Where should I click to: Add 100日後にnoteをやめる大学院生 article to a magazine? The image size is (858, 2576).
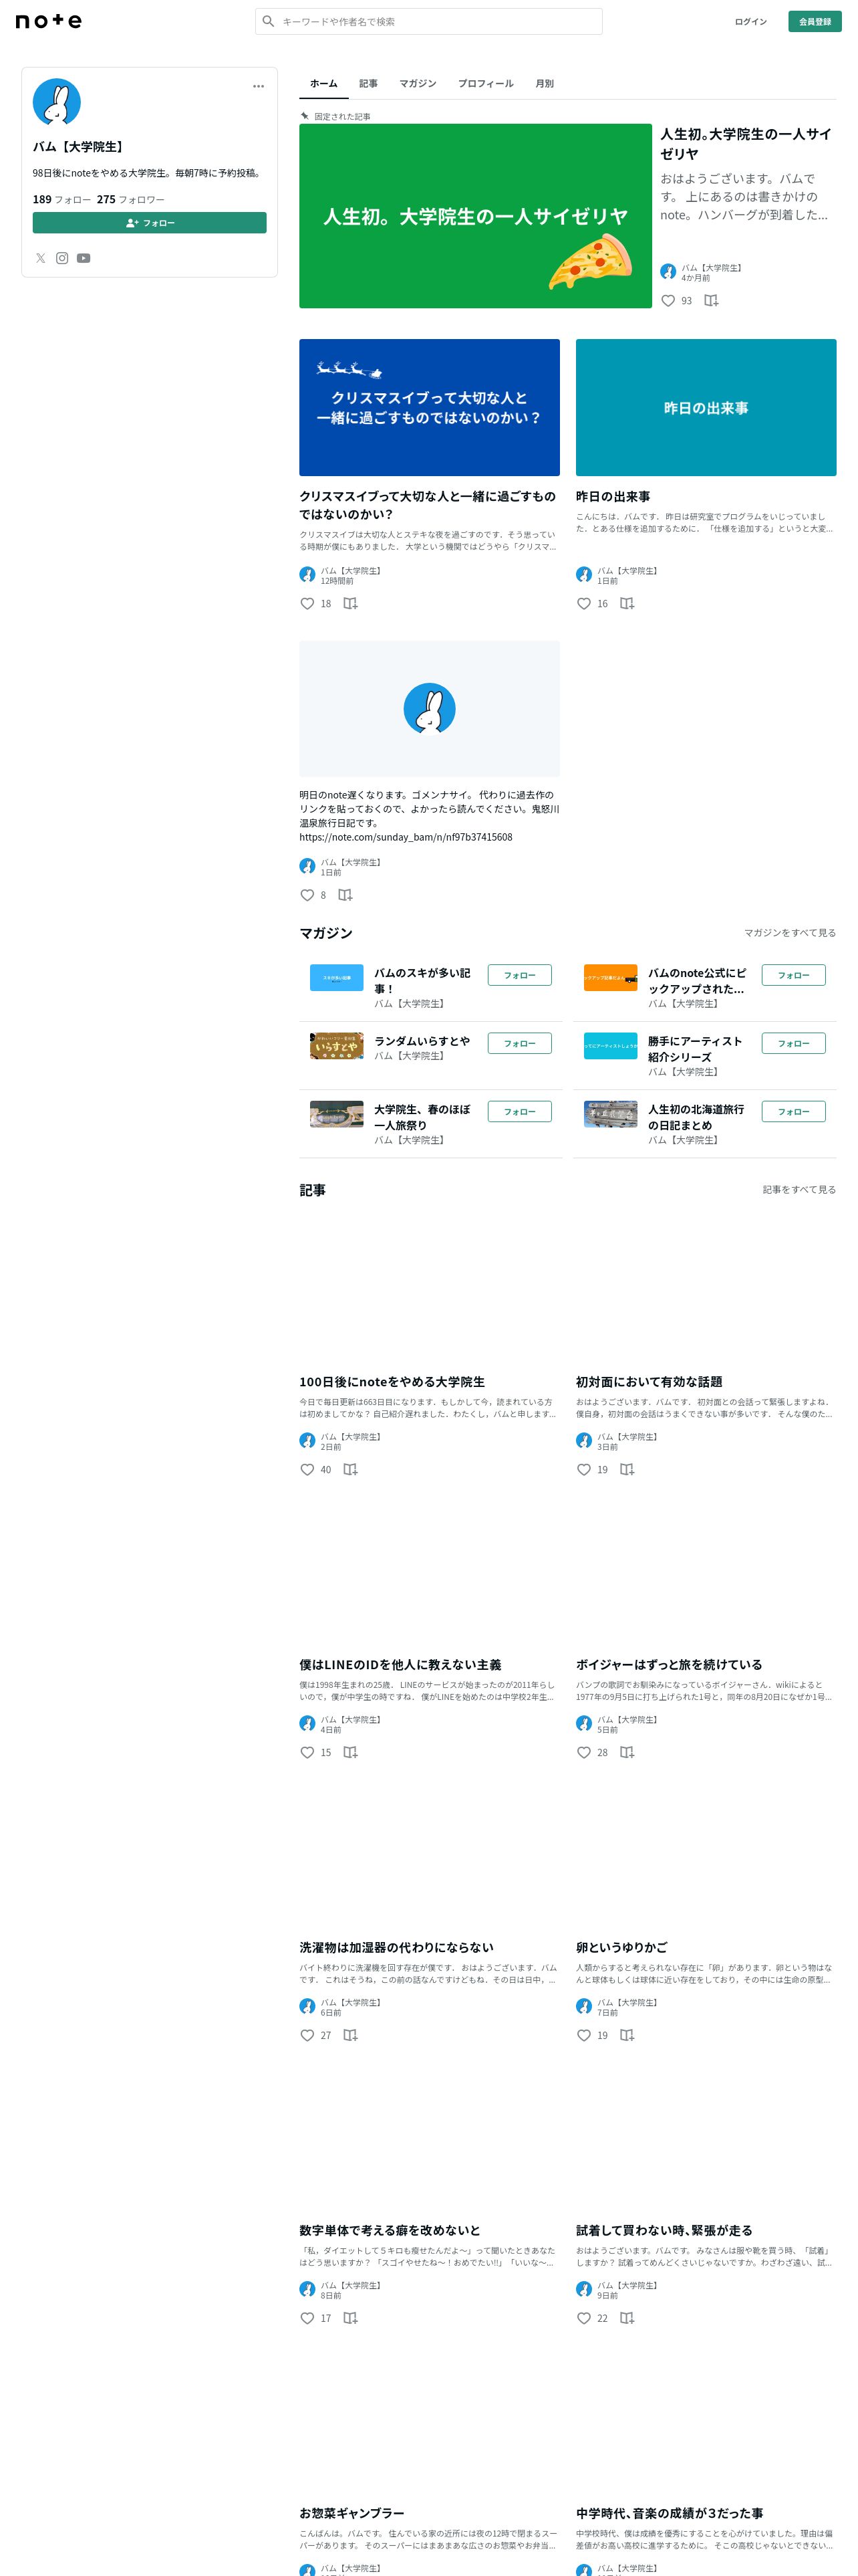pos(351,1469)
